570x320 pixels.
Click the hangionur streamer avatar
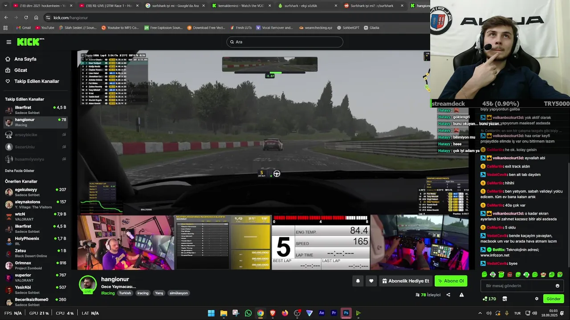(88, 284)
